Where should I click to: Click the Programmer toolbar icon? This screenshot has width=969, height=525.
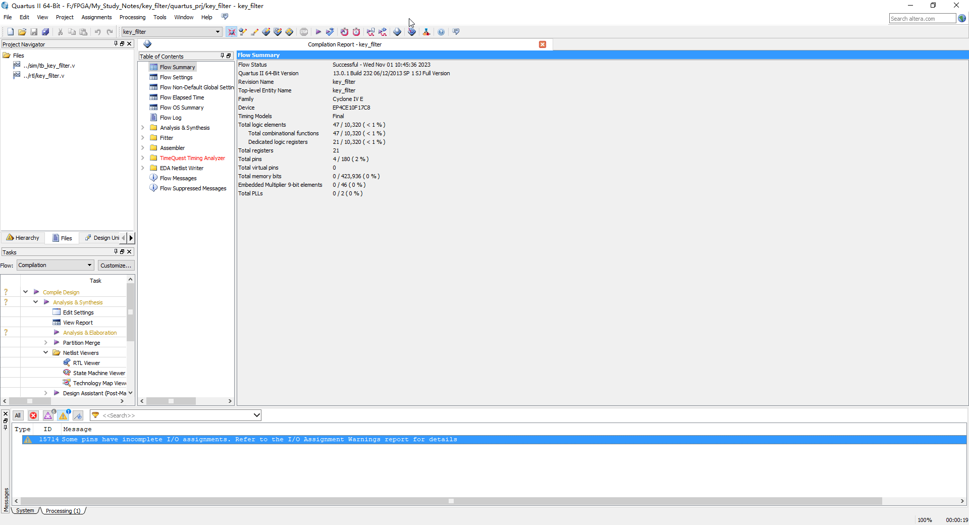412,32
